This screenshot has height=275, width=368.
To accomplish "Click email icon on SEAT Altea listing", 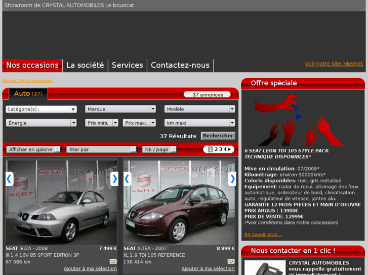I will click(x=231, y=261).
